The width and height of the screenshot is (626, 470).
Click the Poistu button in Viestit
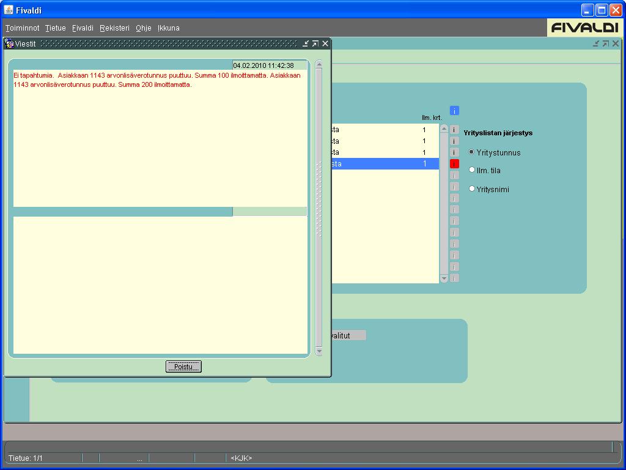183,367
